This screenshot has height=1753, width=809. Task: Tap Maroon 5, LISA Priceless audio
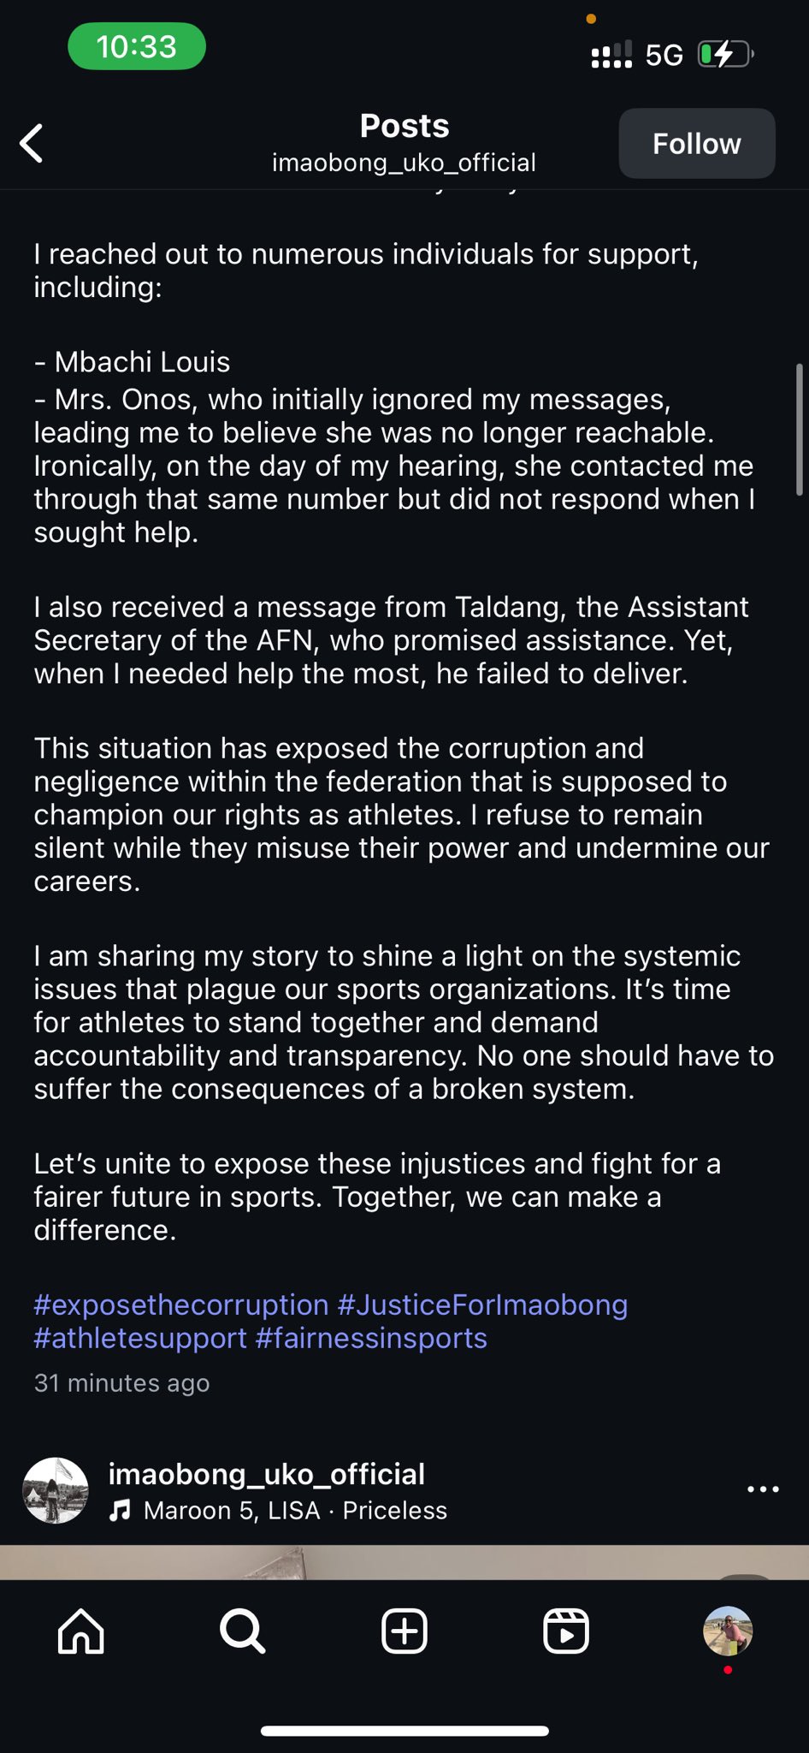[295, 1510]
